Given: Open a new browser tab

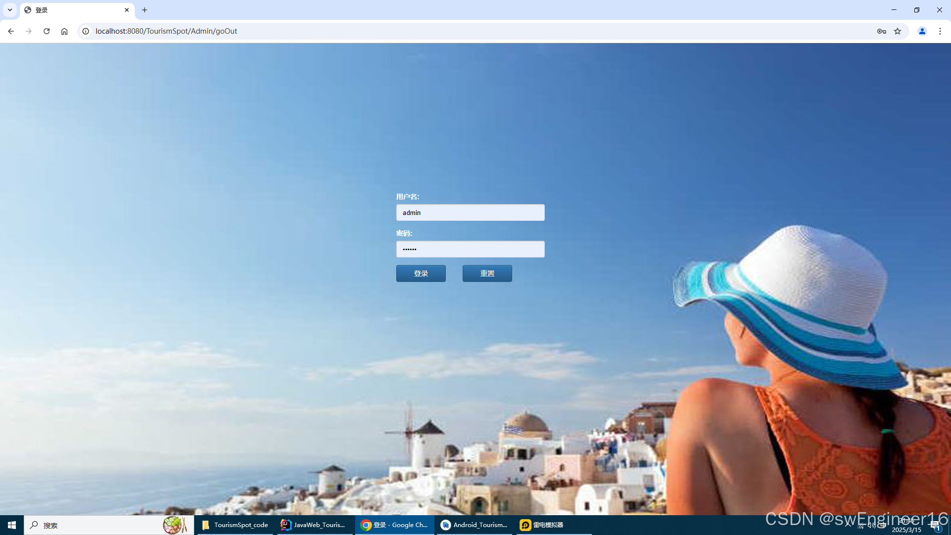Looking at the screenshot, I should click(145, 10).
